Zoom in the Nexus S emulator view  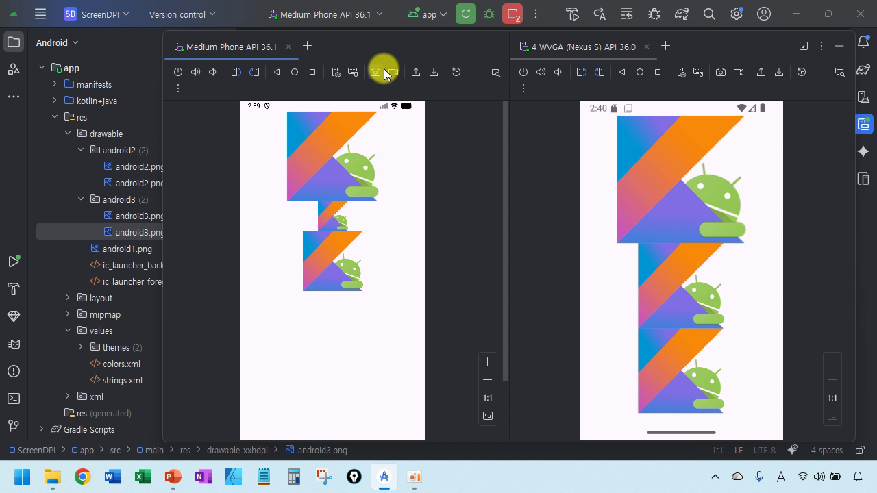tap(832, 362)
